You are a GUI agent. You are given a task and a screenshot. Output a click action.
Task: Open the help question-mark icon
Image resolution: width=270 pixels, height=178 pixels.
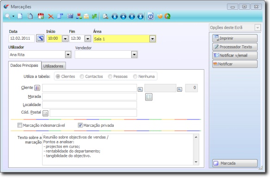click(x=151, y=16)
